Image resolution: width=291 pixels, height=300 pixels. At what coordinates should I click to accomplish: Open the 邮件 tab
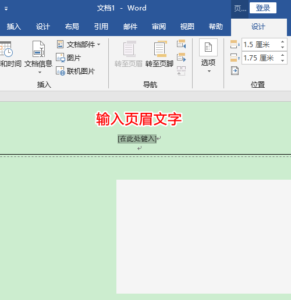click(x=130, y=27)
